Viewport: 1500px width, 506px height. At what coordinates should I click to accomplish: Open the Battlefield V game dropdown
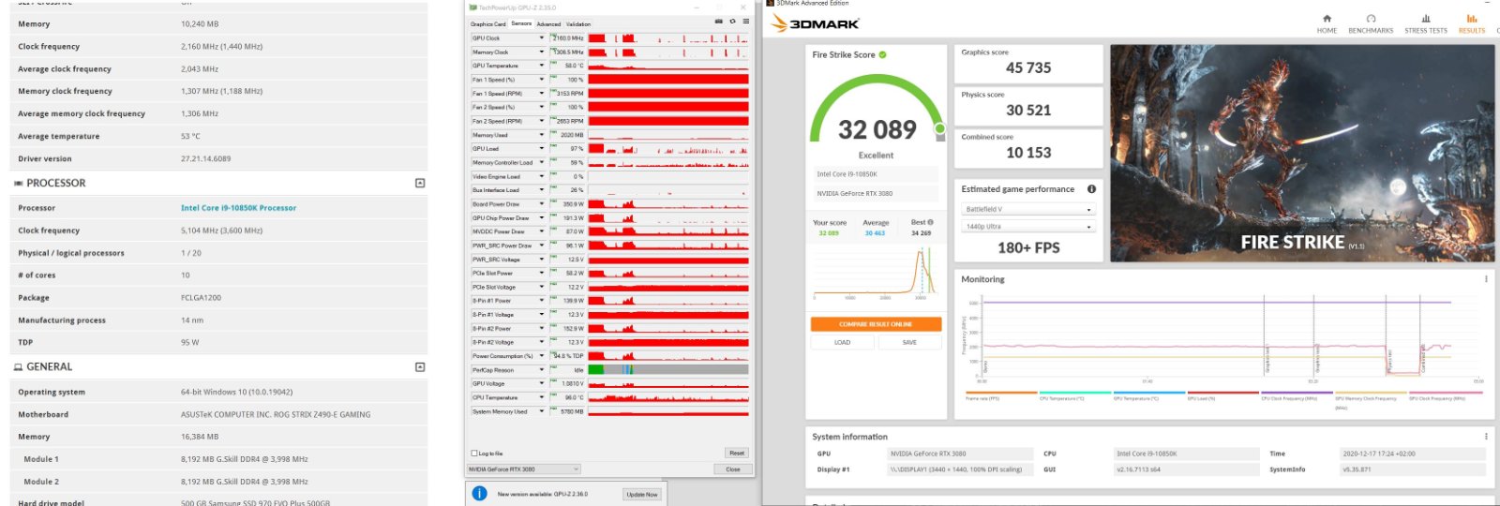(x=1028, y=209)
